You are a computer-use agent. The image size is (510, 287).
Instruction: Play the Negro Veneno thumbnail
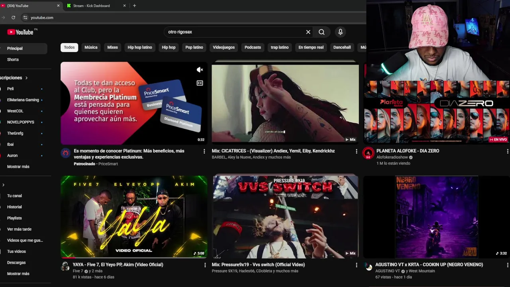(x=436, y=216)
